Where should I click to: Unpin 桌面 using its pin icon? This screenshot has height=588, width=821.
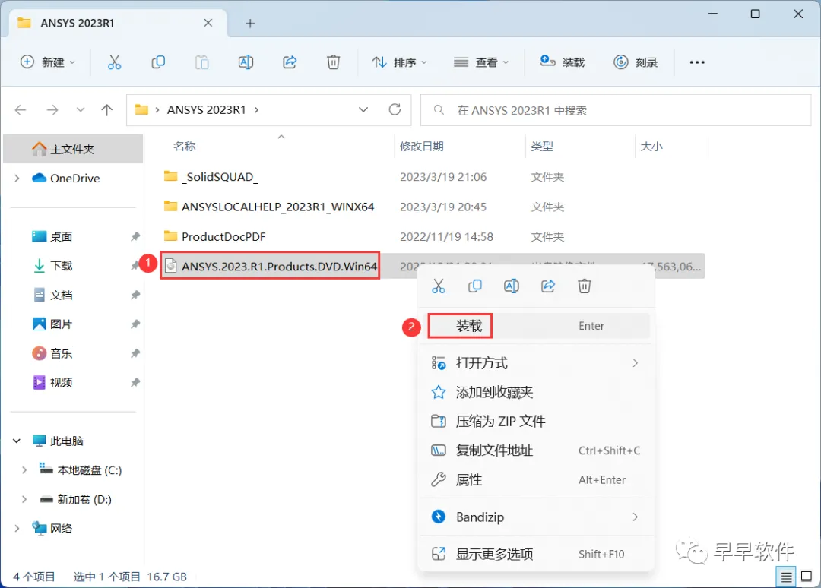point(135,237)
